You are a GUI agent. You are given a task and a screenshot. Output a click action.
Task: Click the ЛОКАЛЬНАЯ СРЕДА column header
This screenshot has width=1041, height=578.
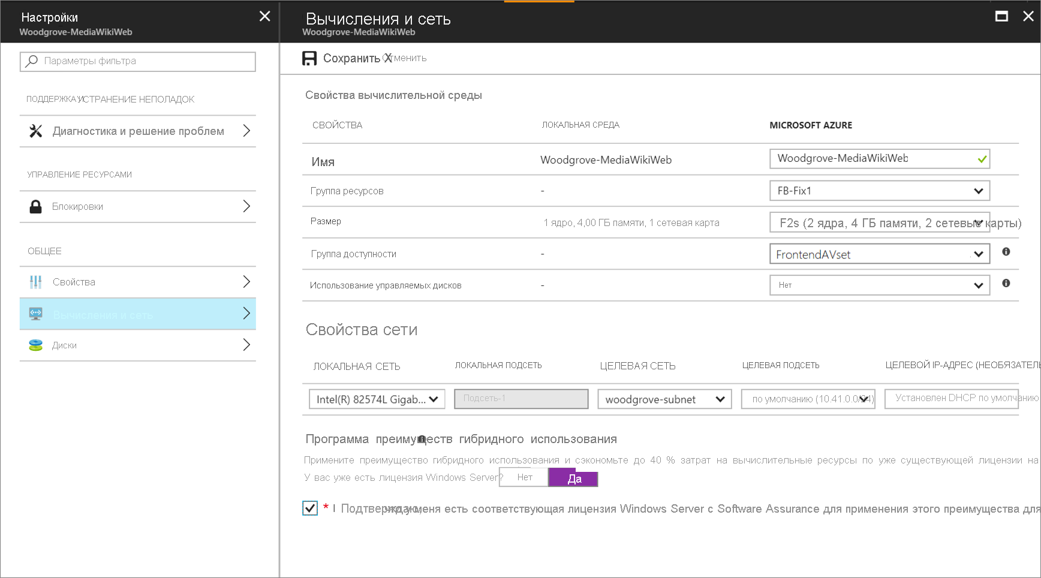[580, 125]
